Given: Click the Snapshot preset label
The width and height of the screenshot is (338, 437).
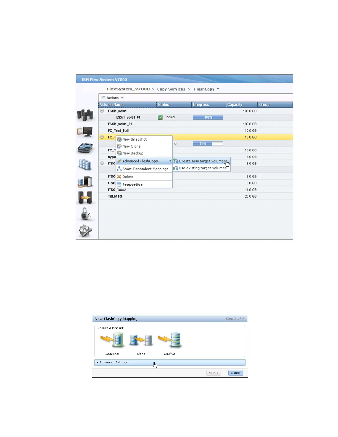Looking at the screenshot, I should point(112,354).
